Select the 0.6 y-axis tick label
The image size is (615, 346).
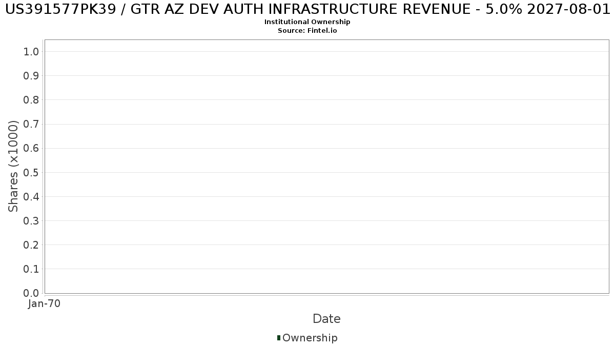point(31,148)
